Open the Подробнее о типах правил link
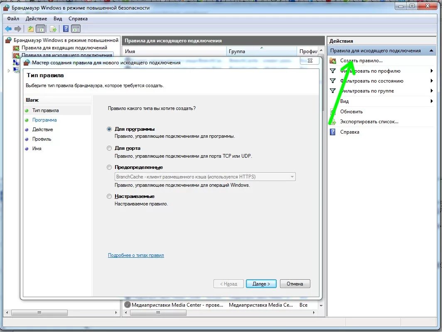 click(x=136, y=255)
